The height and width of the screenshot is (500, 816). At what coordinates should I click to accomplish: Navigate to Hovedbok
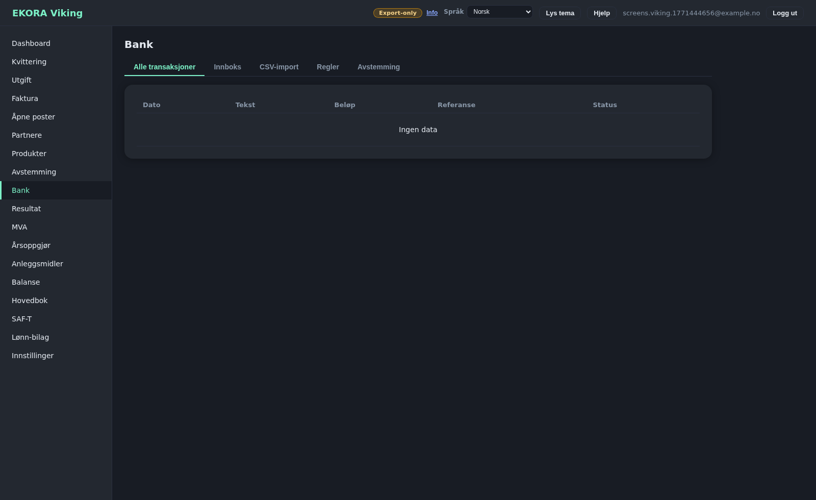[x=30, y=301]
